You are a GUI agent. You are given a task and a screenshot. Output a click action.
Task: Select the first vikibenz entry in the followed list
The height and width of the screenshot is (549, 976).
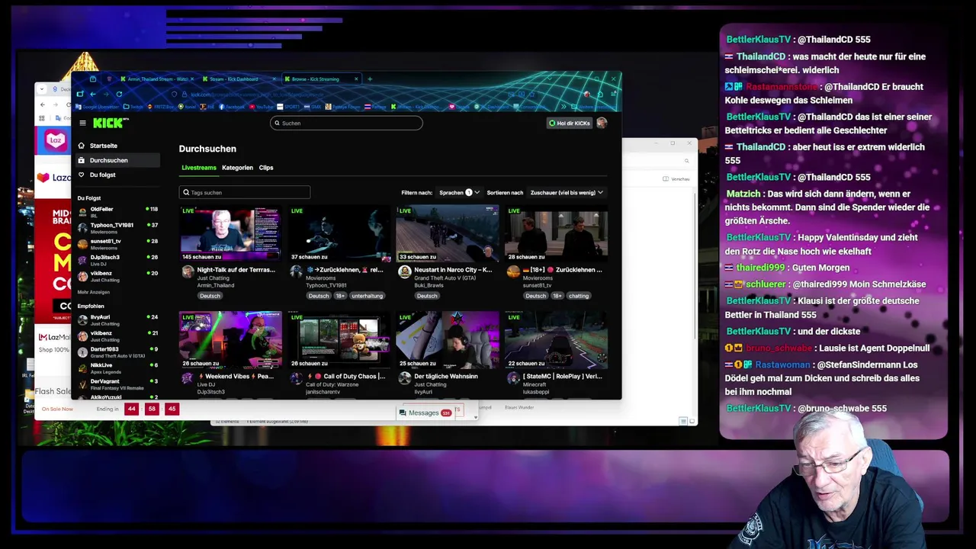click(117, 275)
